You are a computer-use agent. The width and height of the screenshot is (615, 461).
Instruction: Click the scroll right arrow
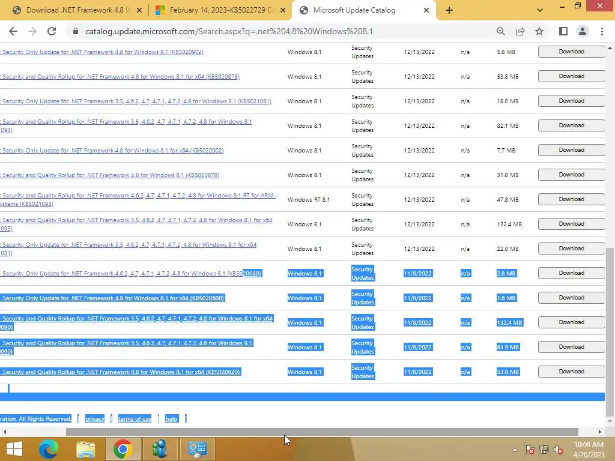pos(600,432)
